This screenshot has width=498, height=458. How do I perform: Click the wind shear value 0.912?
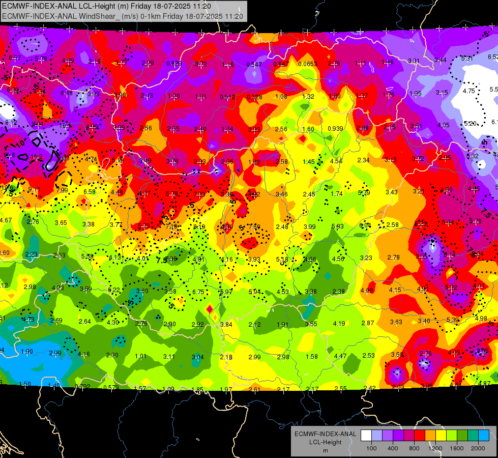tap(227, 97)
